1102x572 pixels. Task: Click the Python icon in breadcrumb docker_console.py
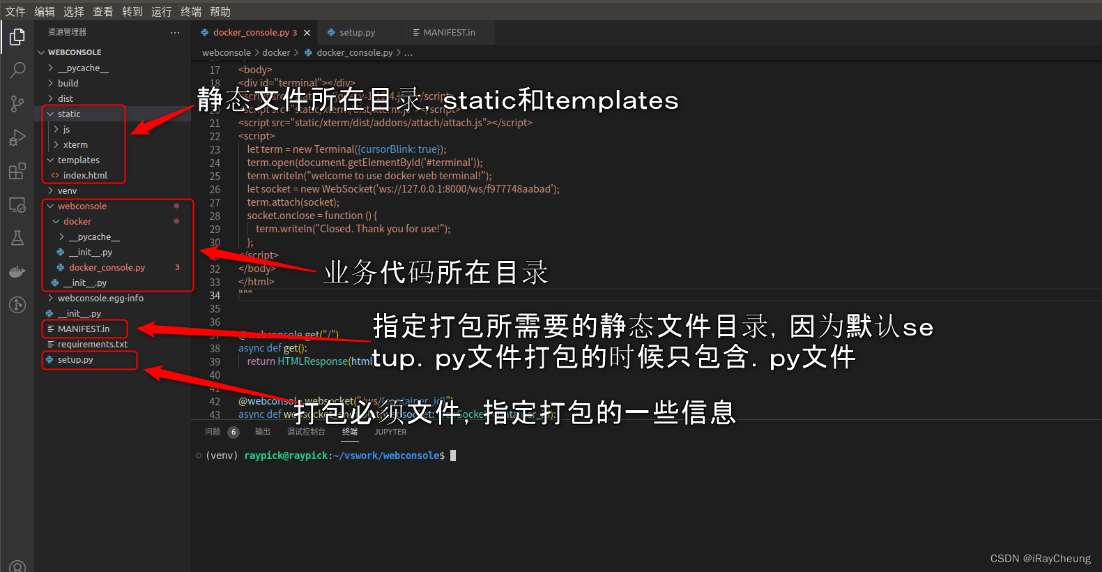tap(308, 53)
